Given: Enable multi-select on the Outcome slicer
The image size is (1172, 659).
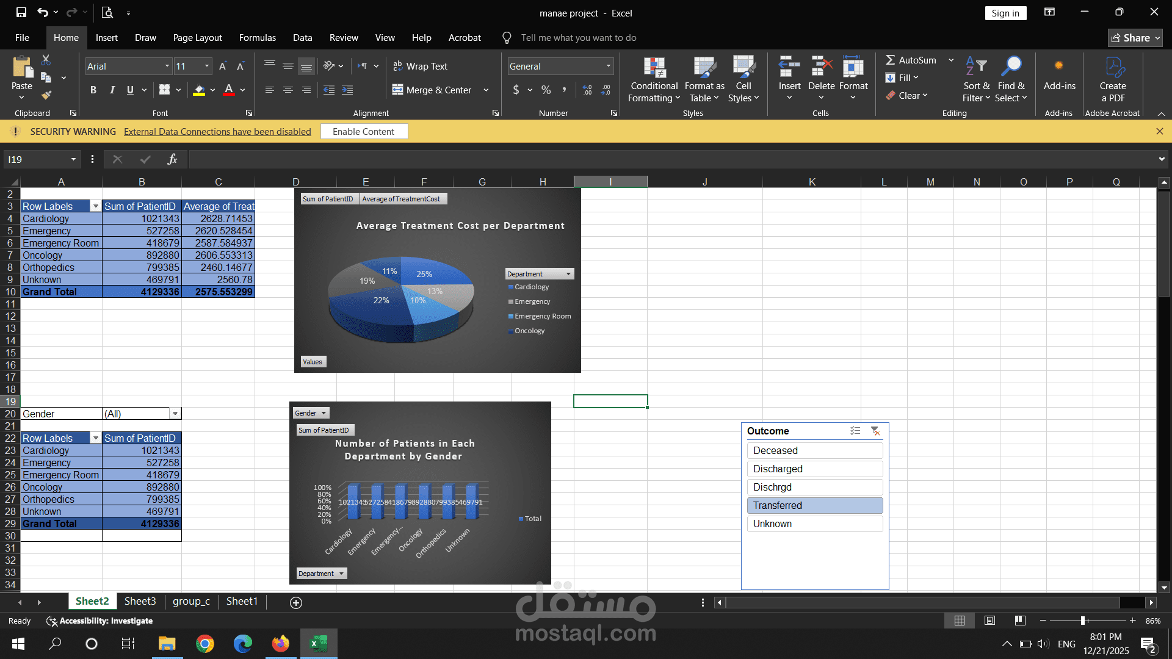Looking at the screenshot, I should pos(856,431).
